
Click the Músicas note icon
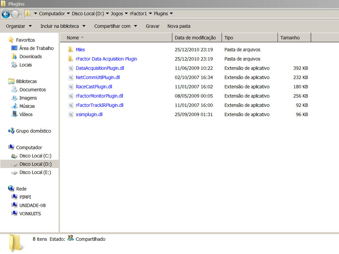coord(15,106)
